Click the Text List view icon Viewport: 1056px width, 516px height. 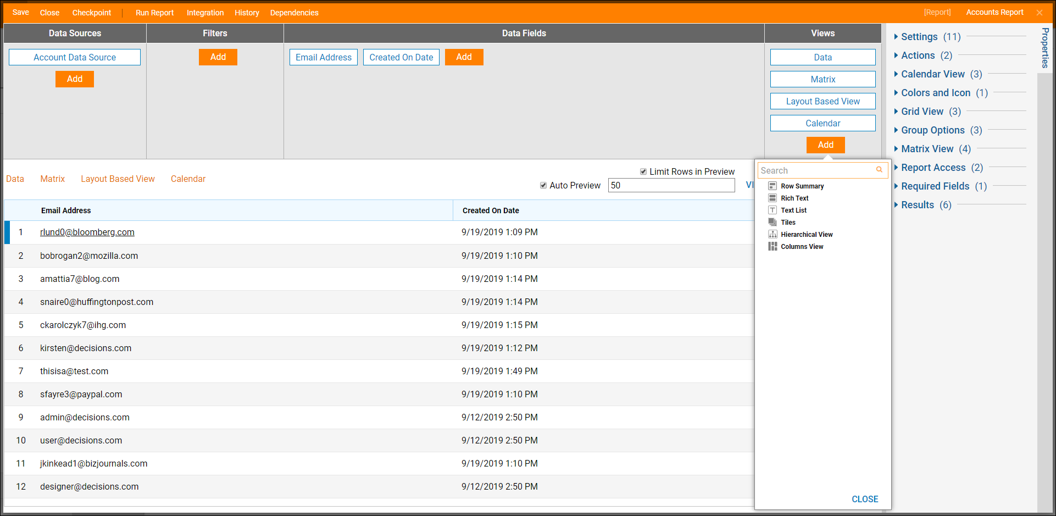(x=772, y=210)
